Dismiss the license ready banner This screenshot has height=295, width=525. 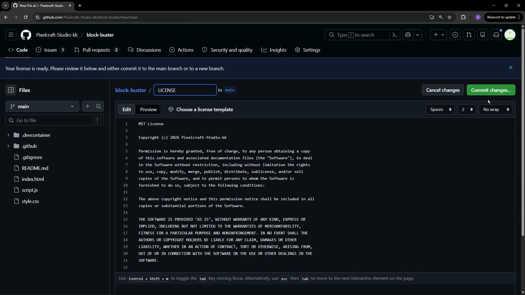tap(511, 67)
